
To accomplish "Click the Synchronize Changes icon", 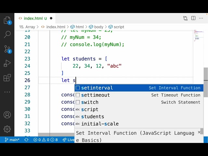I will coord(26,140).
